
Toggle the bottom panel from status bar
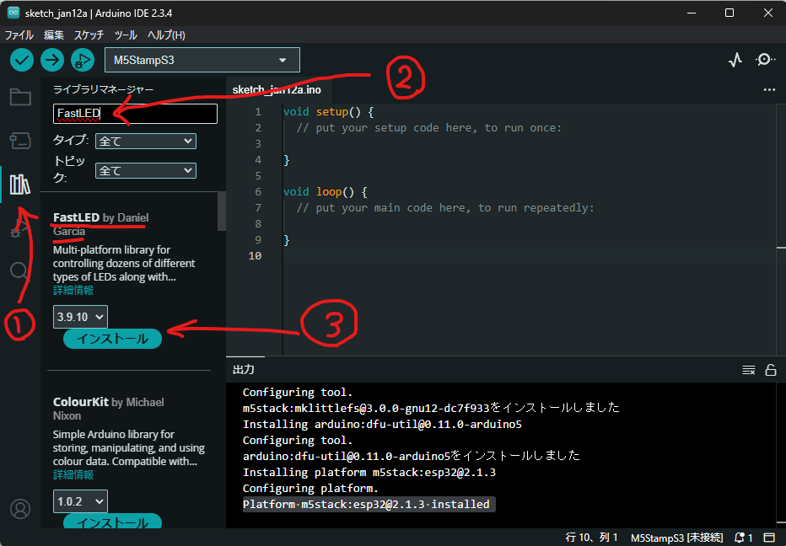769,538
